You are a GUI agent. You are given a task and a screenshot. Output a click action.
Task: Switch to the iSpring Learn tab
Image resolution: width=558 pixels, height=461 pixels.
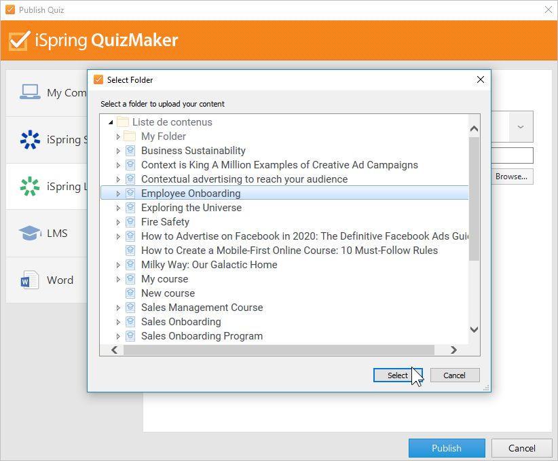[x=47, y=187]
